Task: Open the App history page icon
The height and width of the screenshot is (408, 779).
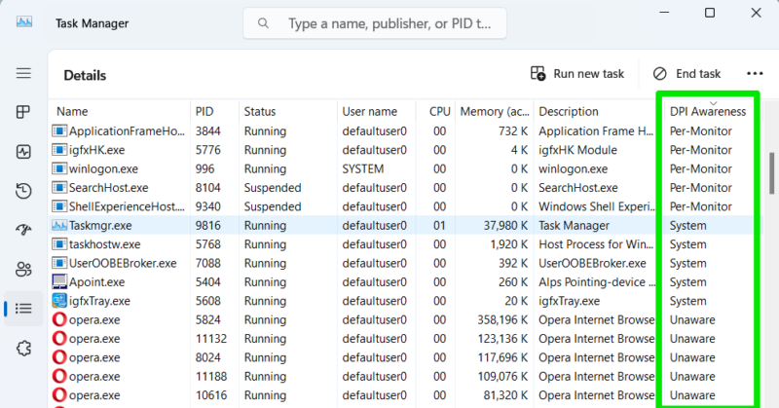Action: coord(23,191)
